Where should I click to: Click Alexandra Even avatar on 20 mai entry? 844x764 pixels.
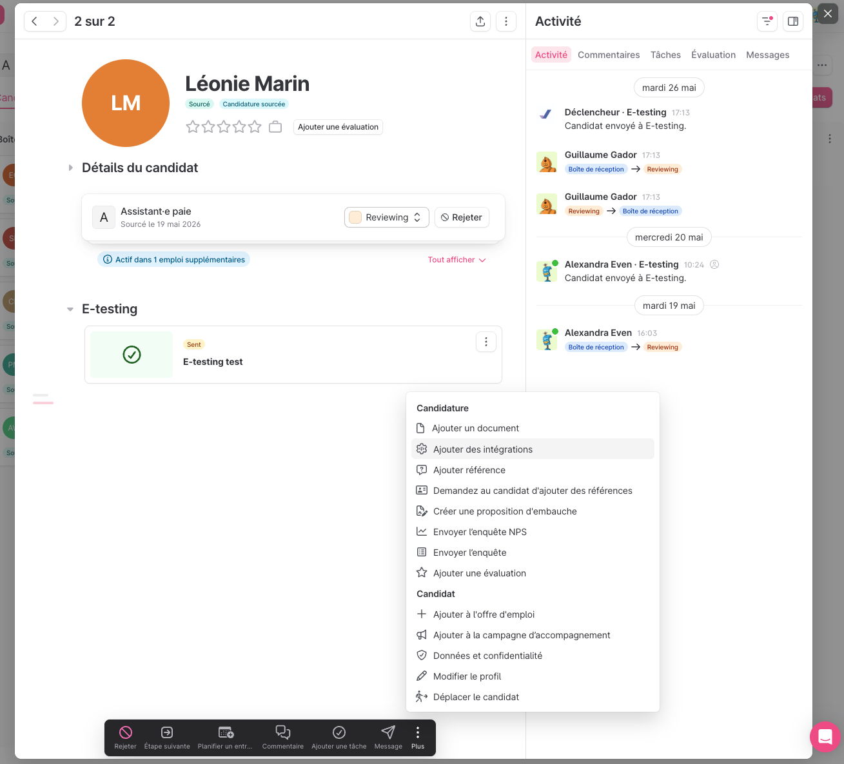(547, 271)
